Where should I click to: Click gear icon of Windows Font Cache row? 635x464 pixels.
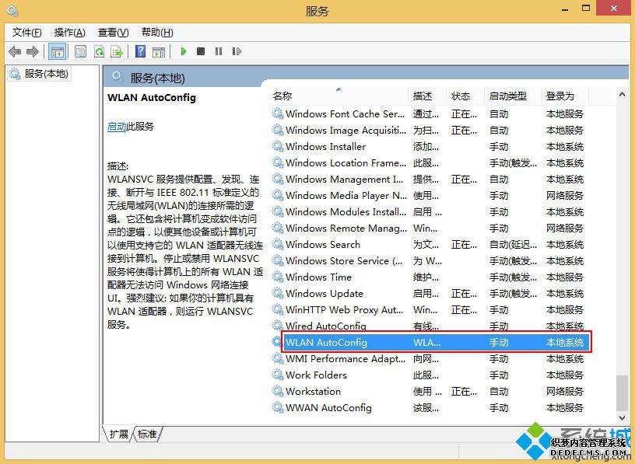pos(277,113)
